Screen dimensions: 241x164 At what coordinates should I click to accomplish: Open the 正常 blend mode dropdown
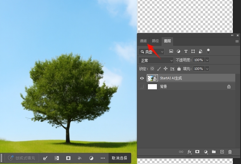pos(156,60)
